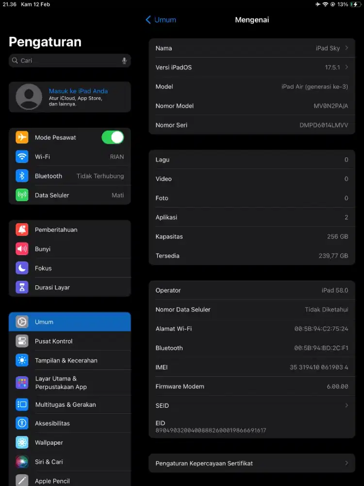Image resolution: width=364 pixels, height=486 pixels.
Task: Tap the Fokus moon icon
Action: (22, 268)
